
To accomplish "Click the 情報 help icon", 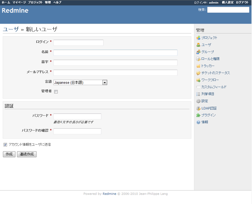I will click(198, 122).
